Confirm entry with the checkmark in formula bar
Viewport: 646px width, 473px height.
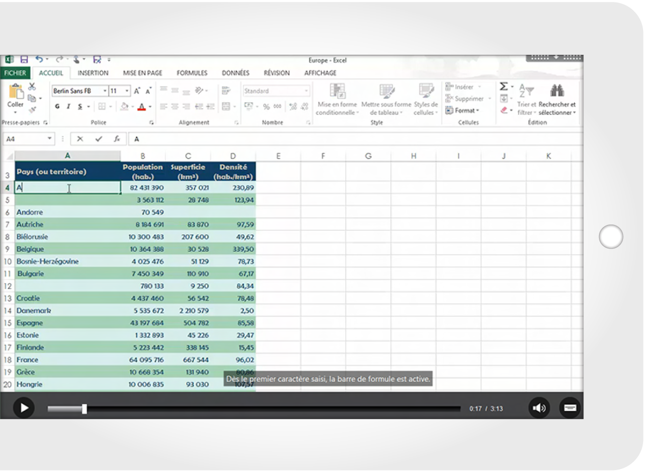pos(98,139)
